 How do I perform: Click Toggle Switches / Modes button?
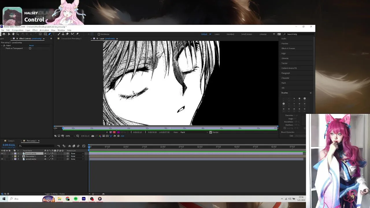(x=55, y=194)
